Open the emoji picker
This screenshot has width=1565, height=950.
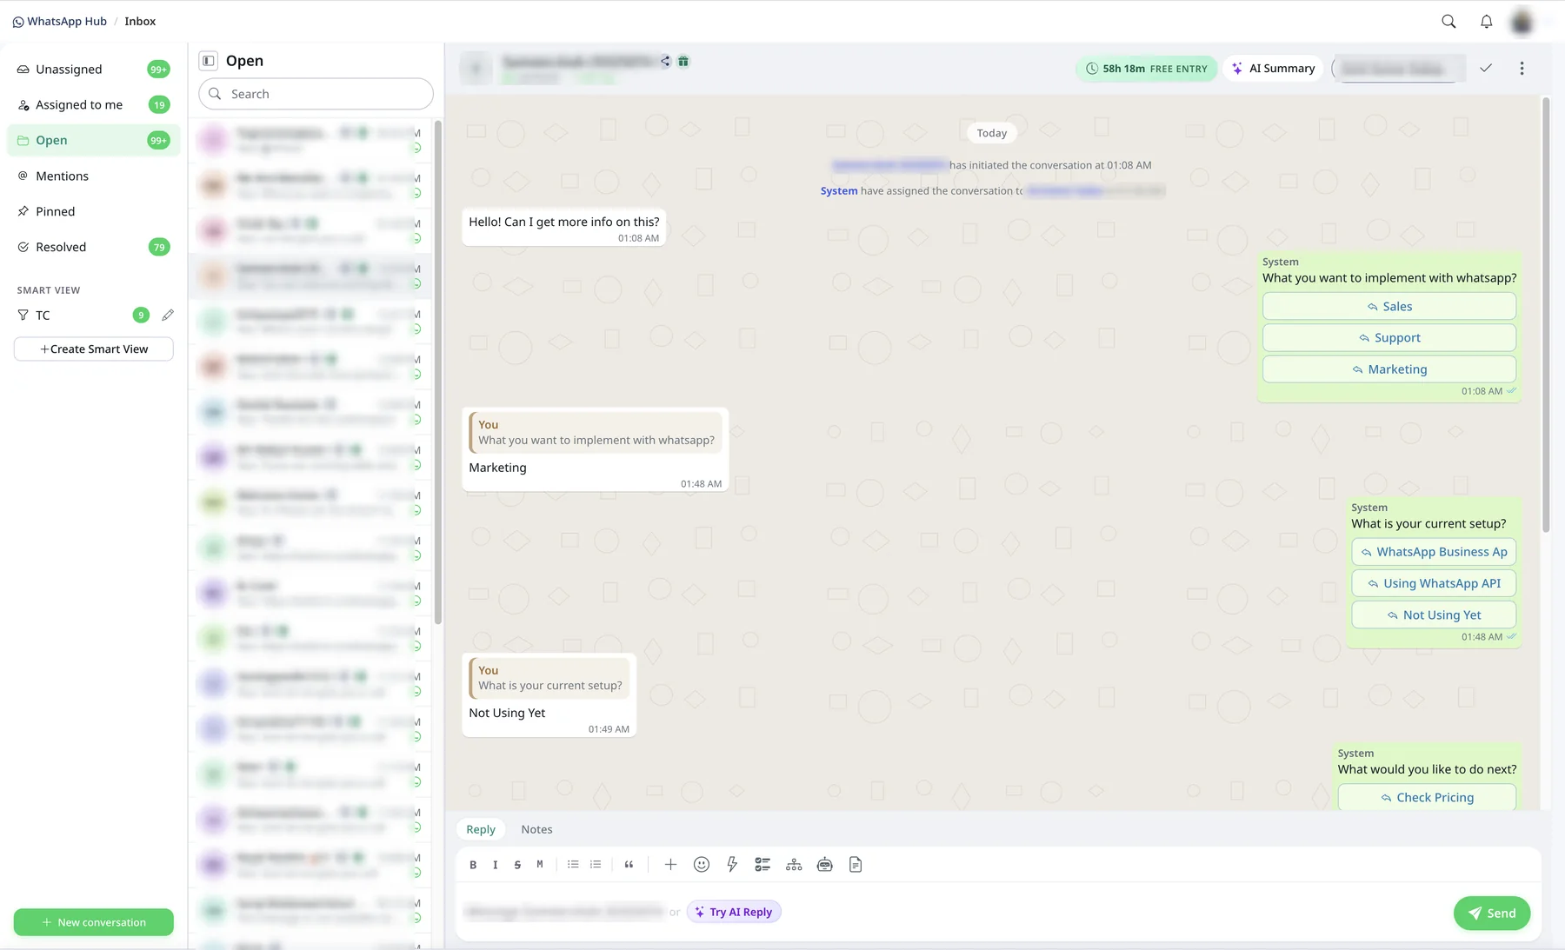[x=702, y=865]
